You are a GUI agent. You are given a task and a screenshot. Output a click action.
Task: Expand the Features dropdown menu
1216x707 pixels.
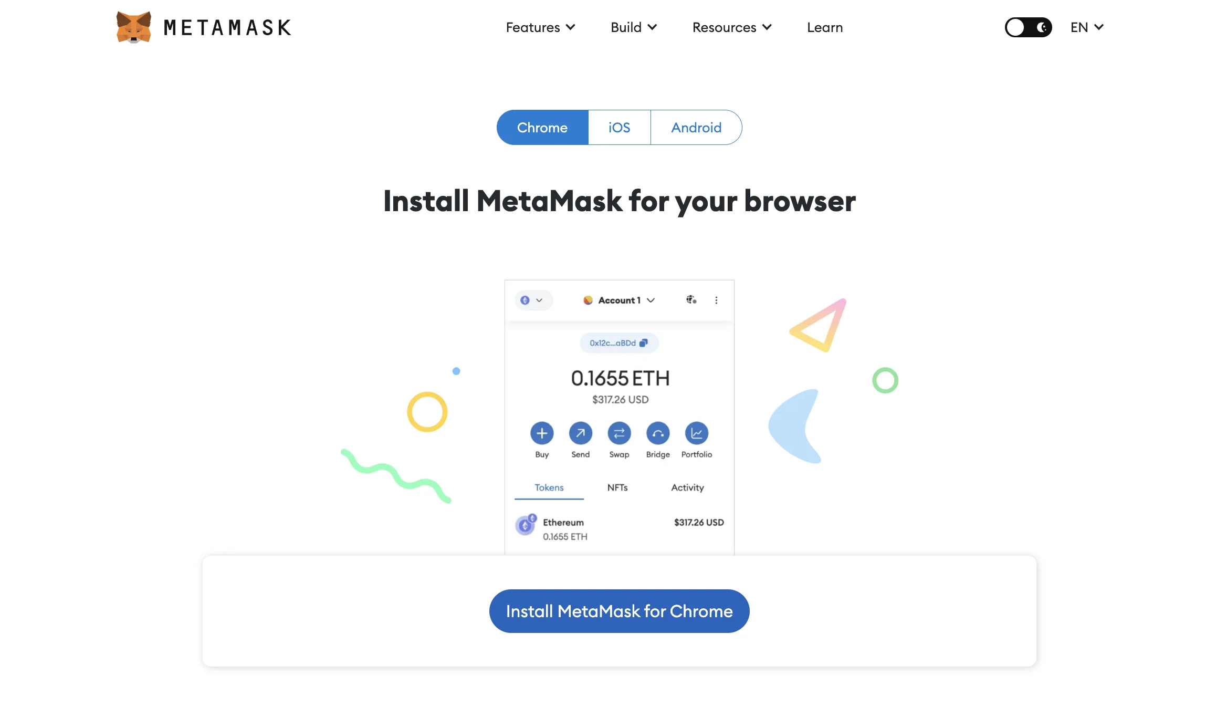click(x=539, y=27)
